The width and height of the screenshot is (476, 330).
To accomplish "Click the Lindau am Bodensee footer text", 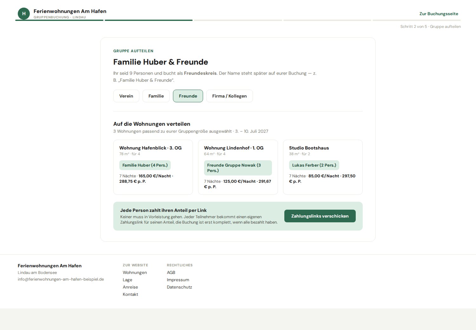I will (x=37, y=273).
